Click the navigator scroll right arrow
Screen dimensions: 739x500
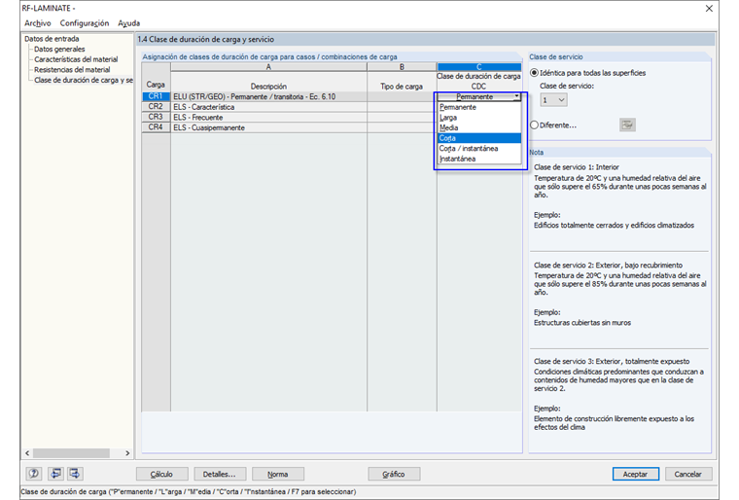[127, 453]
